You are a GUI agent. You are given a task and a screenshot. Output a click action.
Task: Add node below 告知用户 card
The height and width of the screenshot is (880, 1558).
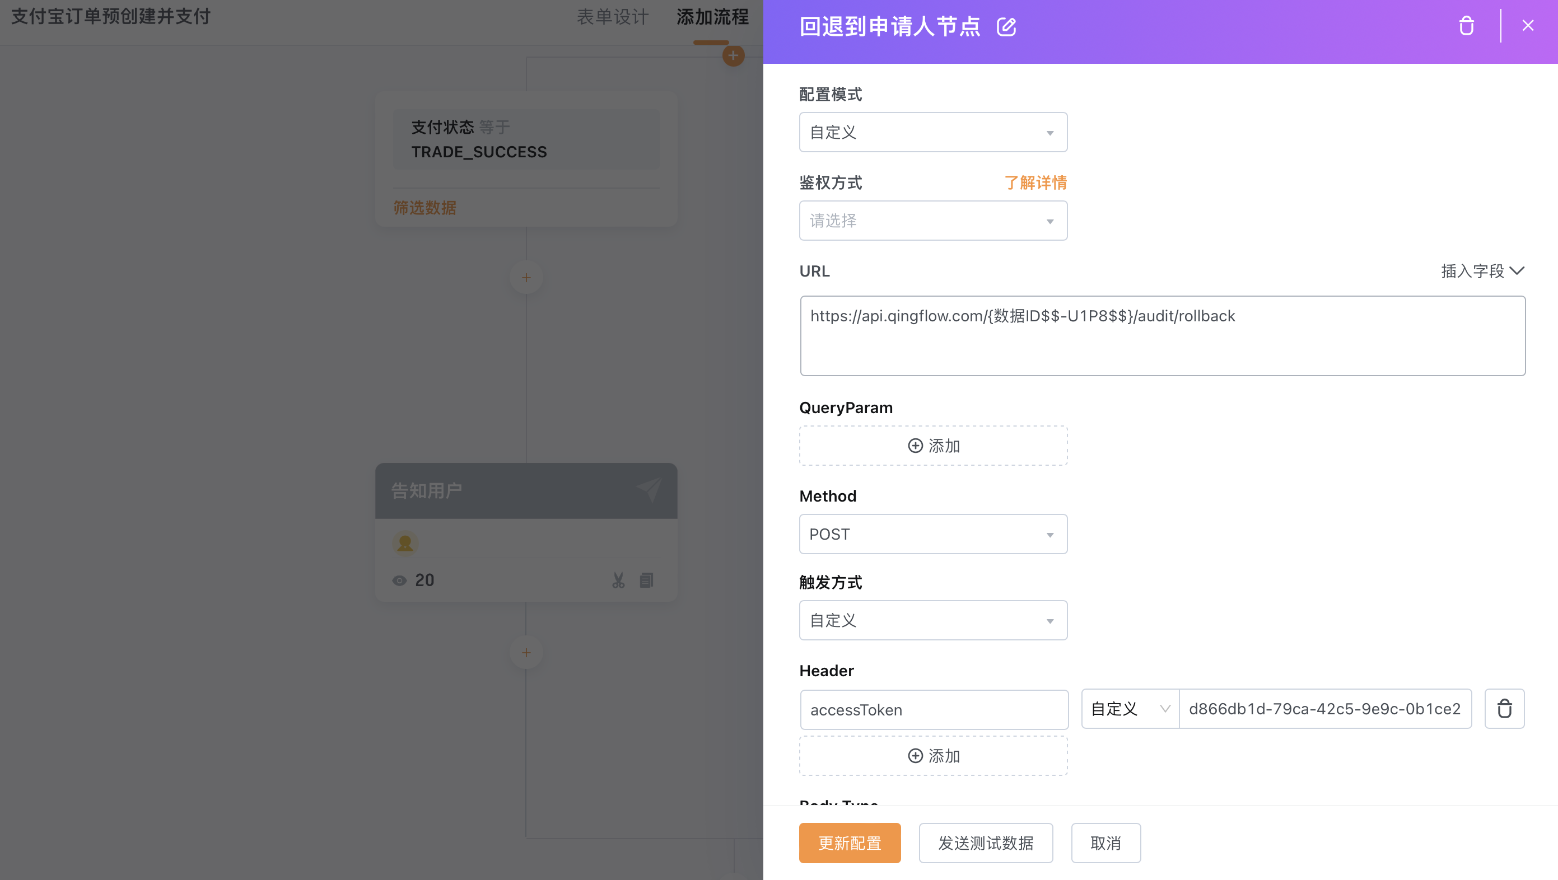point(526,653)
